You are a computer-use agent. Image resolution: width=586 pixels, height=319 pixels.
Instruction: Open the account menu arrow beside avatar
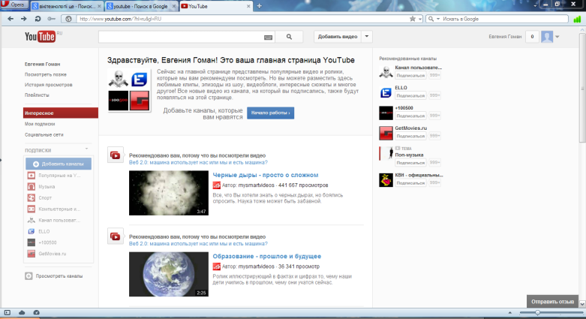tap(557, 37)
